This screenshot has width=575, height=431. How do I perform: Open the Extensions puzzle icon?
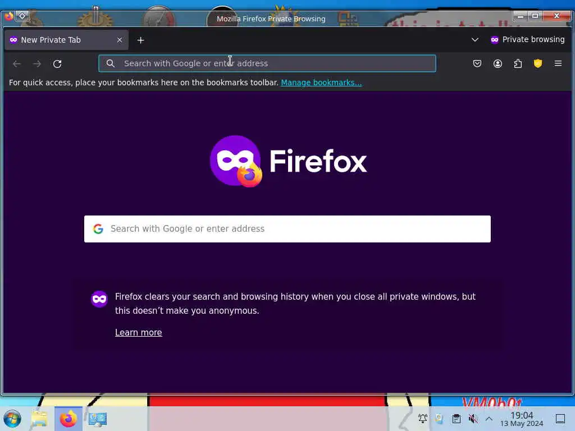tap(518, 64)
